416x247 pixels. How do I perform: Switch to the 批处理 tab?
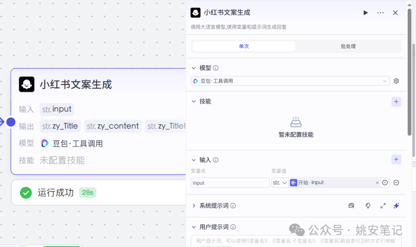(x=348, y=46)
